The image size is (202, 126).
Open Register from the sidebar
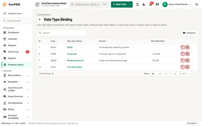(16, 45)
